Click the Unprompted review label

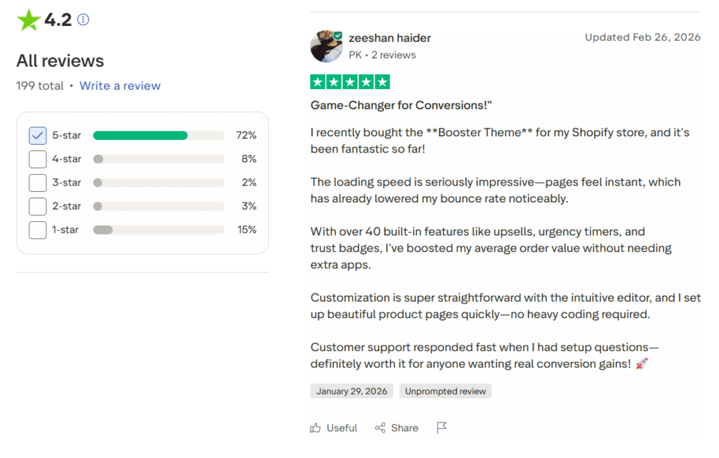445,392
